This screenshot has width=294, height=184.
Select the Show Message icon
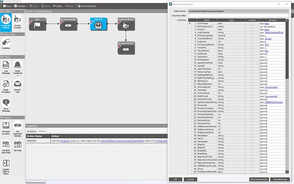(6, 105)
